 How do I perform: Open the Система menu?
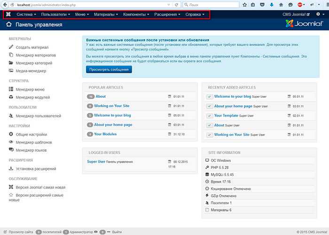[26, 14]
